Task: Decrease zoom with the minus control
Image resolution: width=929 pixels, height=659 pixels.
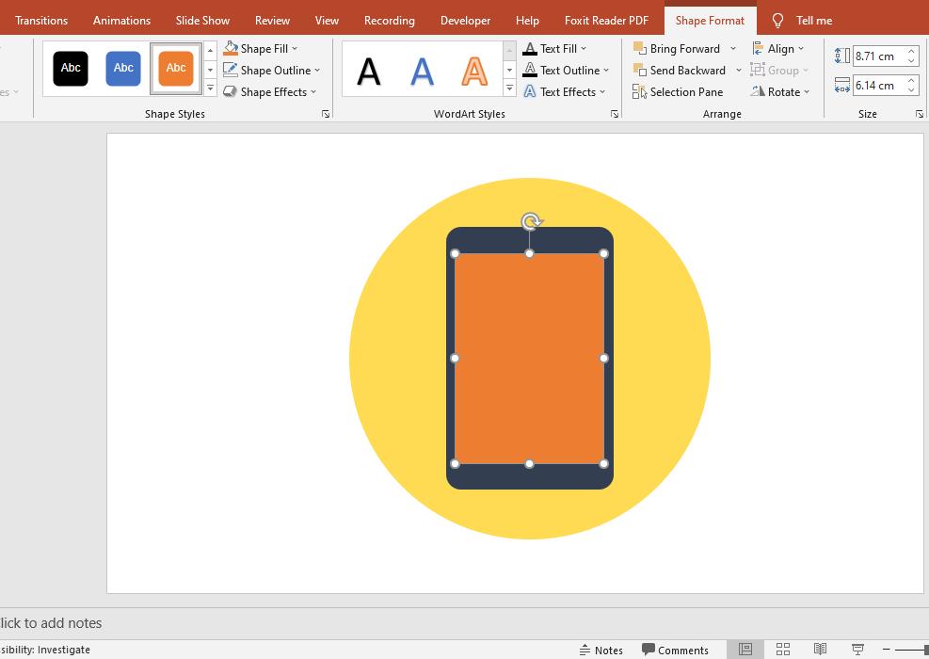Action: coord(888,650)
